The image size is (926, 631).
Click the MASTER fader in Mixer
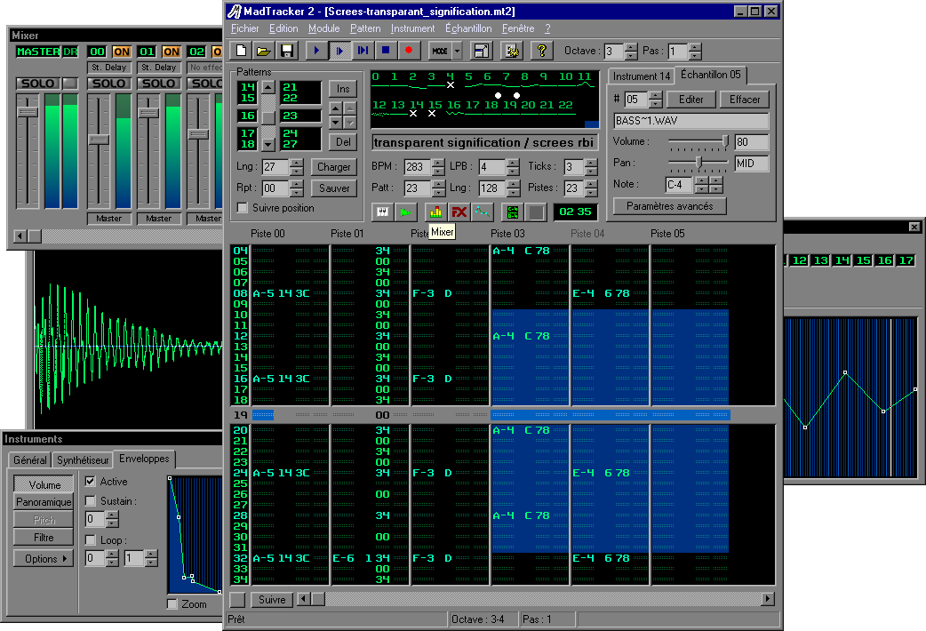click(28, 112)
